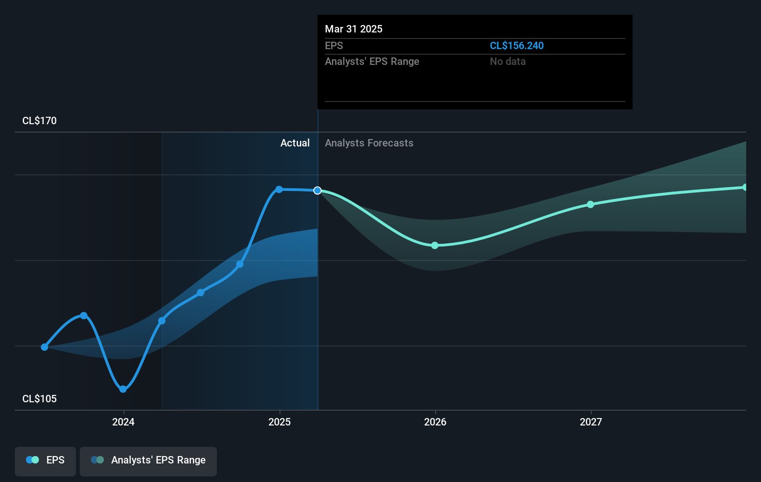Select the 2026 forecast EPS point
Screen dimensions: 761x482
pyautogui.click(x=435, y=246)
